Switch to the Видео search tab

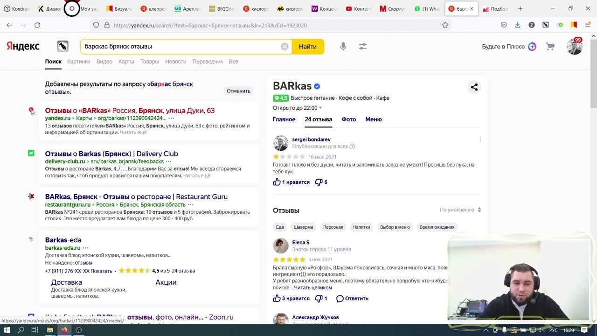[x=104, y=62]
